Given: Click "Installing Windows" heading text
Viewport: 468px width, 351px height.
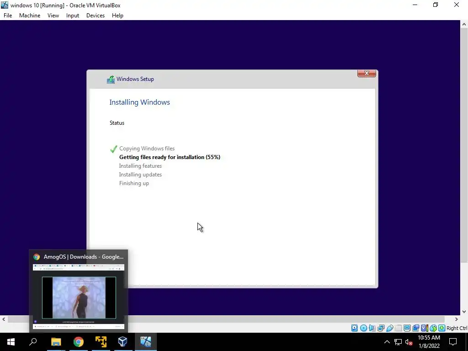Looking at the screenshot, I should pyautogui.click(x=139, y=102).
